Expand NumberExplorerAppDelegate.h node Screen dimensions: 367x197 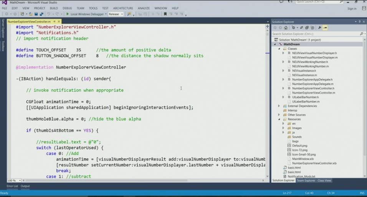point(283,79)
